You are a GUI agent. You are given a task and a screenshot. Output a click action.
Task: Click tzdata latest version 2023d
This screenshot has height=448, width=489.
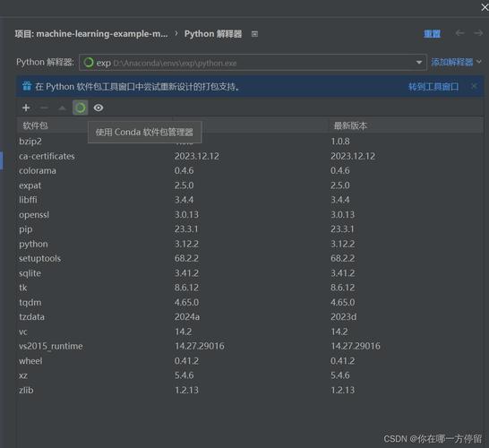point(343,317)
